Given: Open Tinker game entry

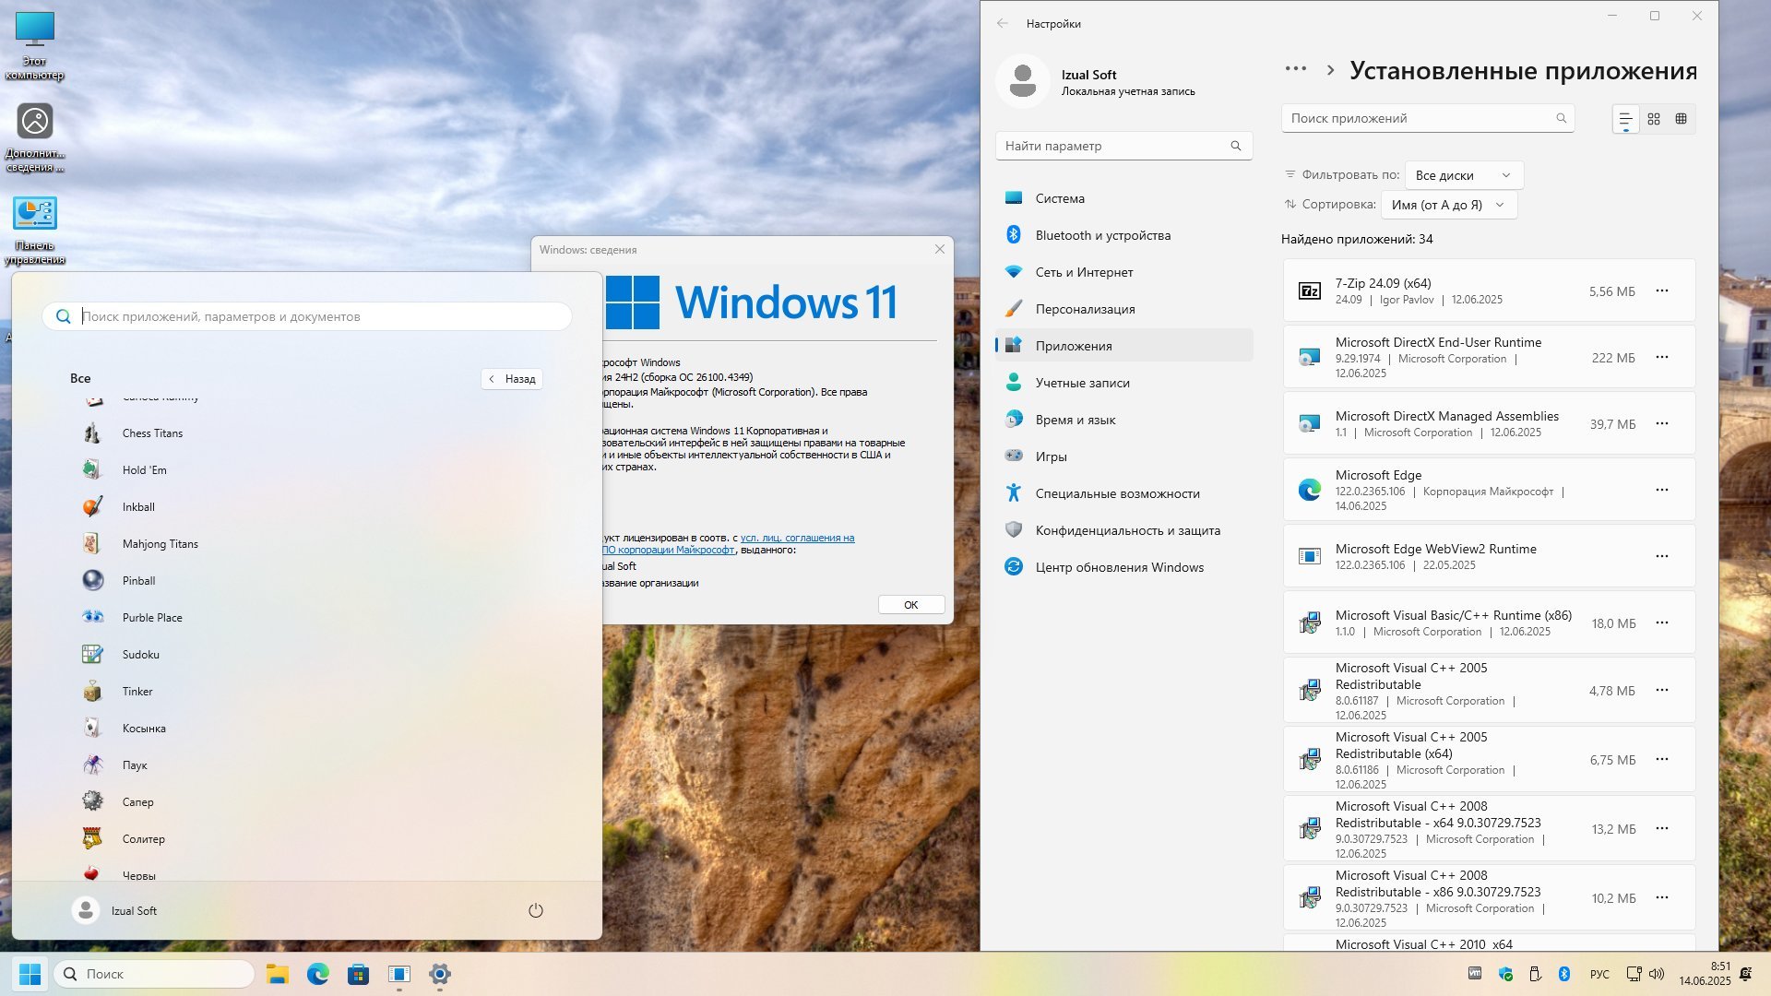Looking at the screenshot, I should point(137,692).
